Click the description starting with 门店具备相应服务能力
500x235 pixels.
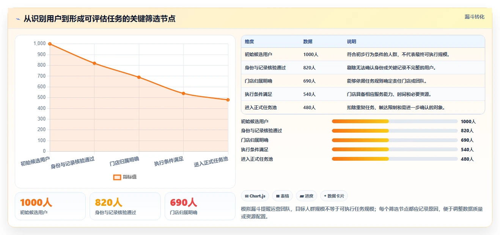click(389, 94)
